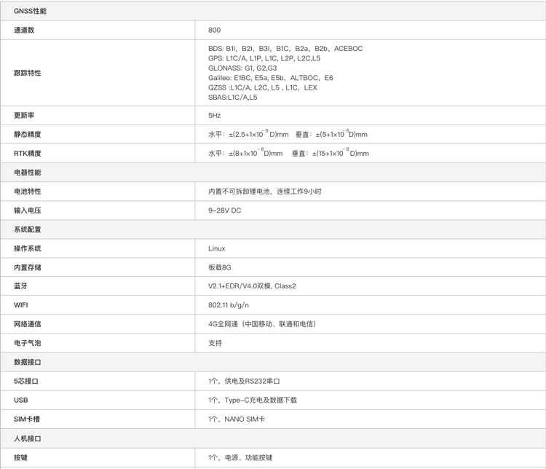The width and height of the screenshot is (546, 469).
Task: Click the Galileo tracking signals line
Action: pos(270,78)
